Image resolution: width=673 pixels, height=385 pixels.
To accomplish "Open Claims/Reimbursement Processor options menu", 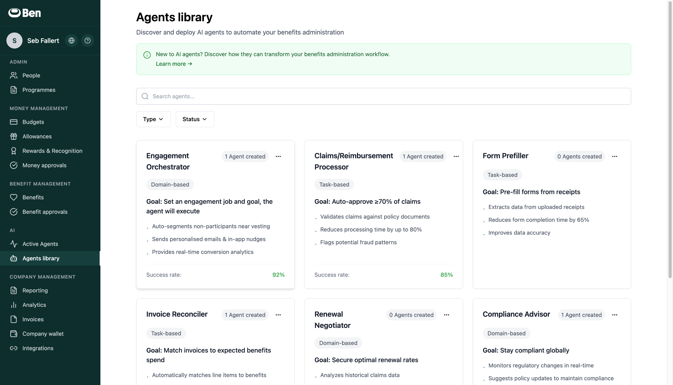I will (456, 156).
